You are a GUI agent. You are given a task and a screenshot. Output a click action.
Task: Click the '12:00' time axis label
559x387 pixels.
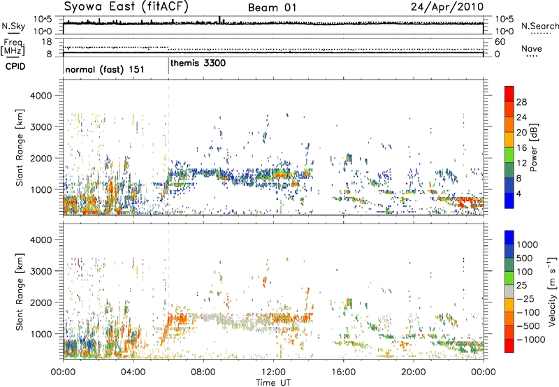click(x=273, y=372)
